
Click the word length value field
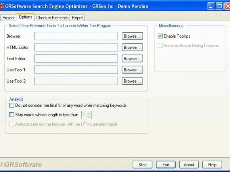coord(84,115)
